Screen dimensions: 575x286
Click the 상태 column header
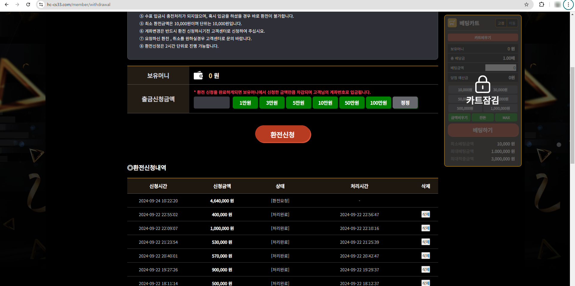(x=280, y=186)
